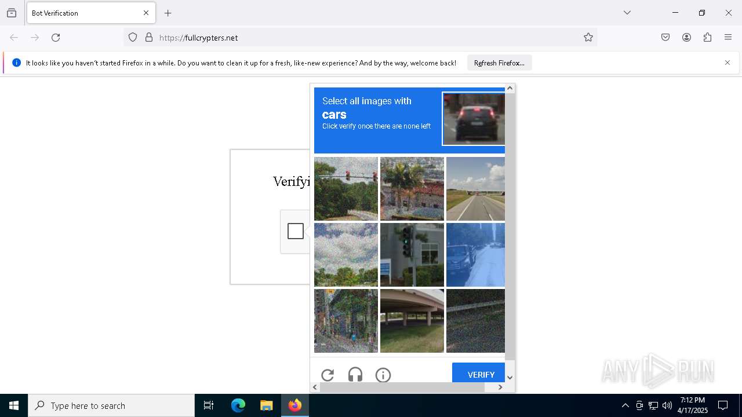Open network status tray icon
The height and width of the screenshot is (417, 742).
(653, 405)
